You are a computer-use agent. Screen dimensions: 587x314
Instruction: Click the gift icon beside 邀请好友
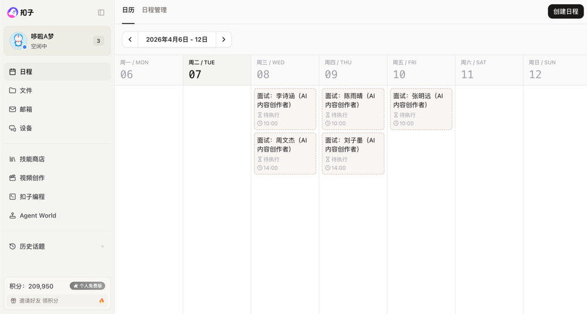(x=14, y=301)
